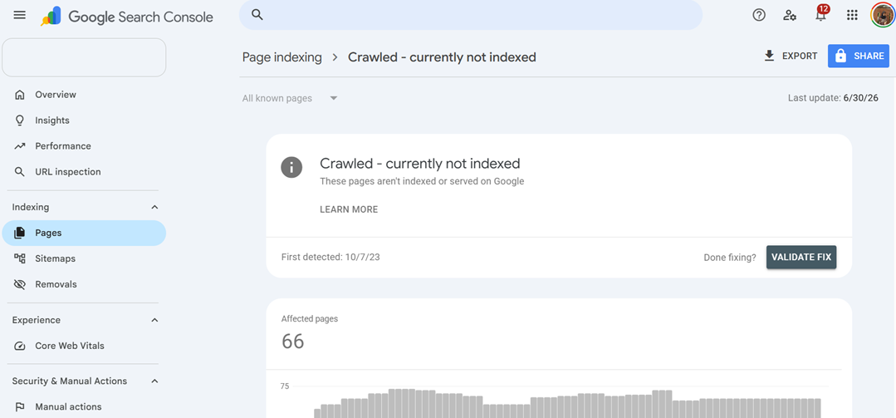
Task: Select Pages in sidebar
Action: click(84, 233)
